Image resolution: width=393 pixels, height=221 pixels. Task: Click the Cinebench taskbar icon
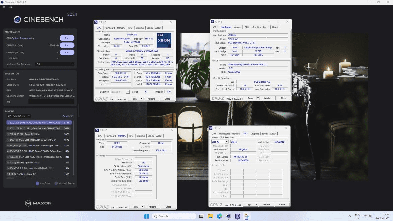[x=228, y=216]
